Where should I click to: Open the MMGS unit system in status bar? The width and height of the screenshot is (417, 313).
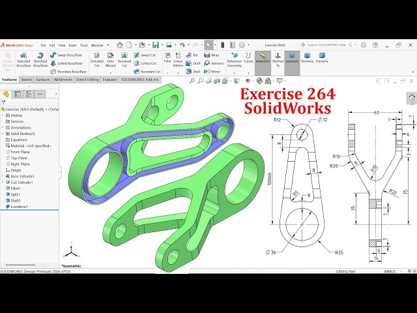pos(390,271)
